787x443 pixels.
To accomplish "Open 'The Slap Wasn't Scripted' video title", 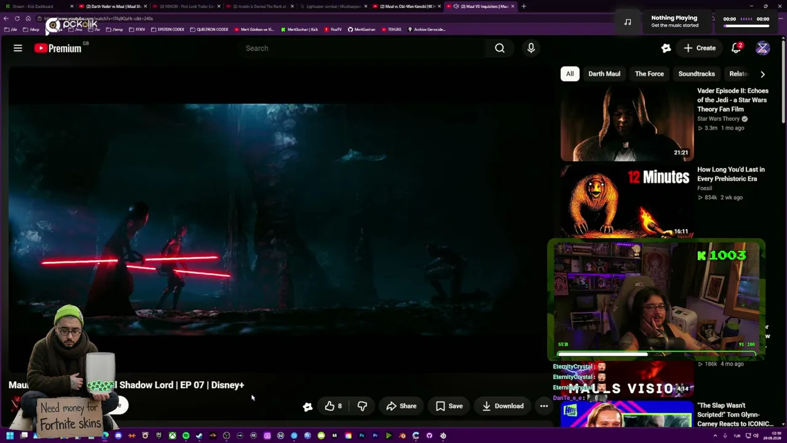I will coord(735,415).
